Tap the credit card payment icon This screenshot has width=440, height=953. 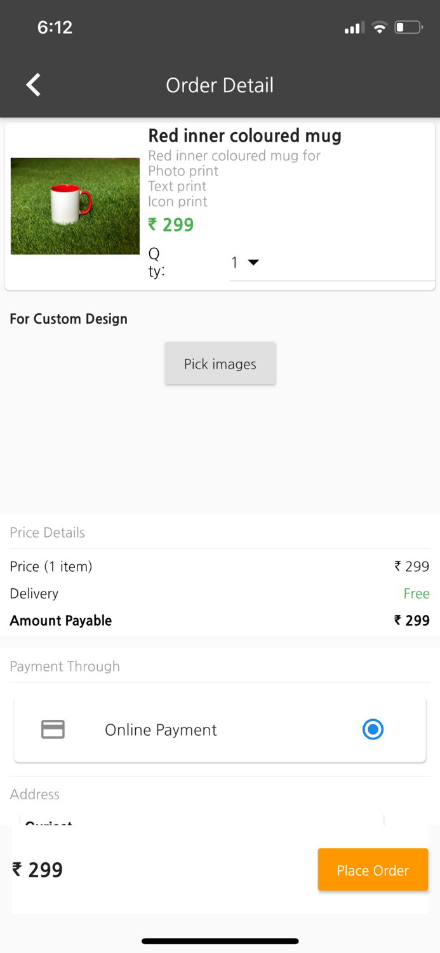coord(53,729)
